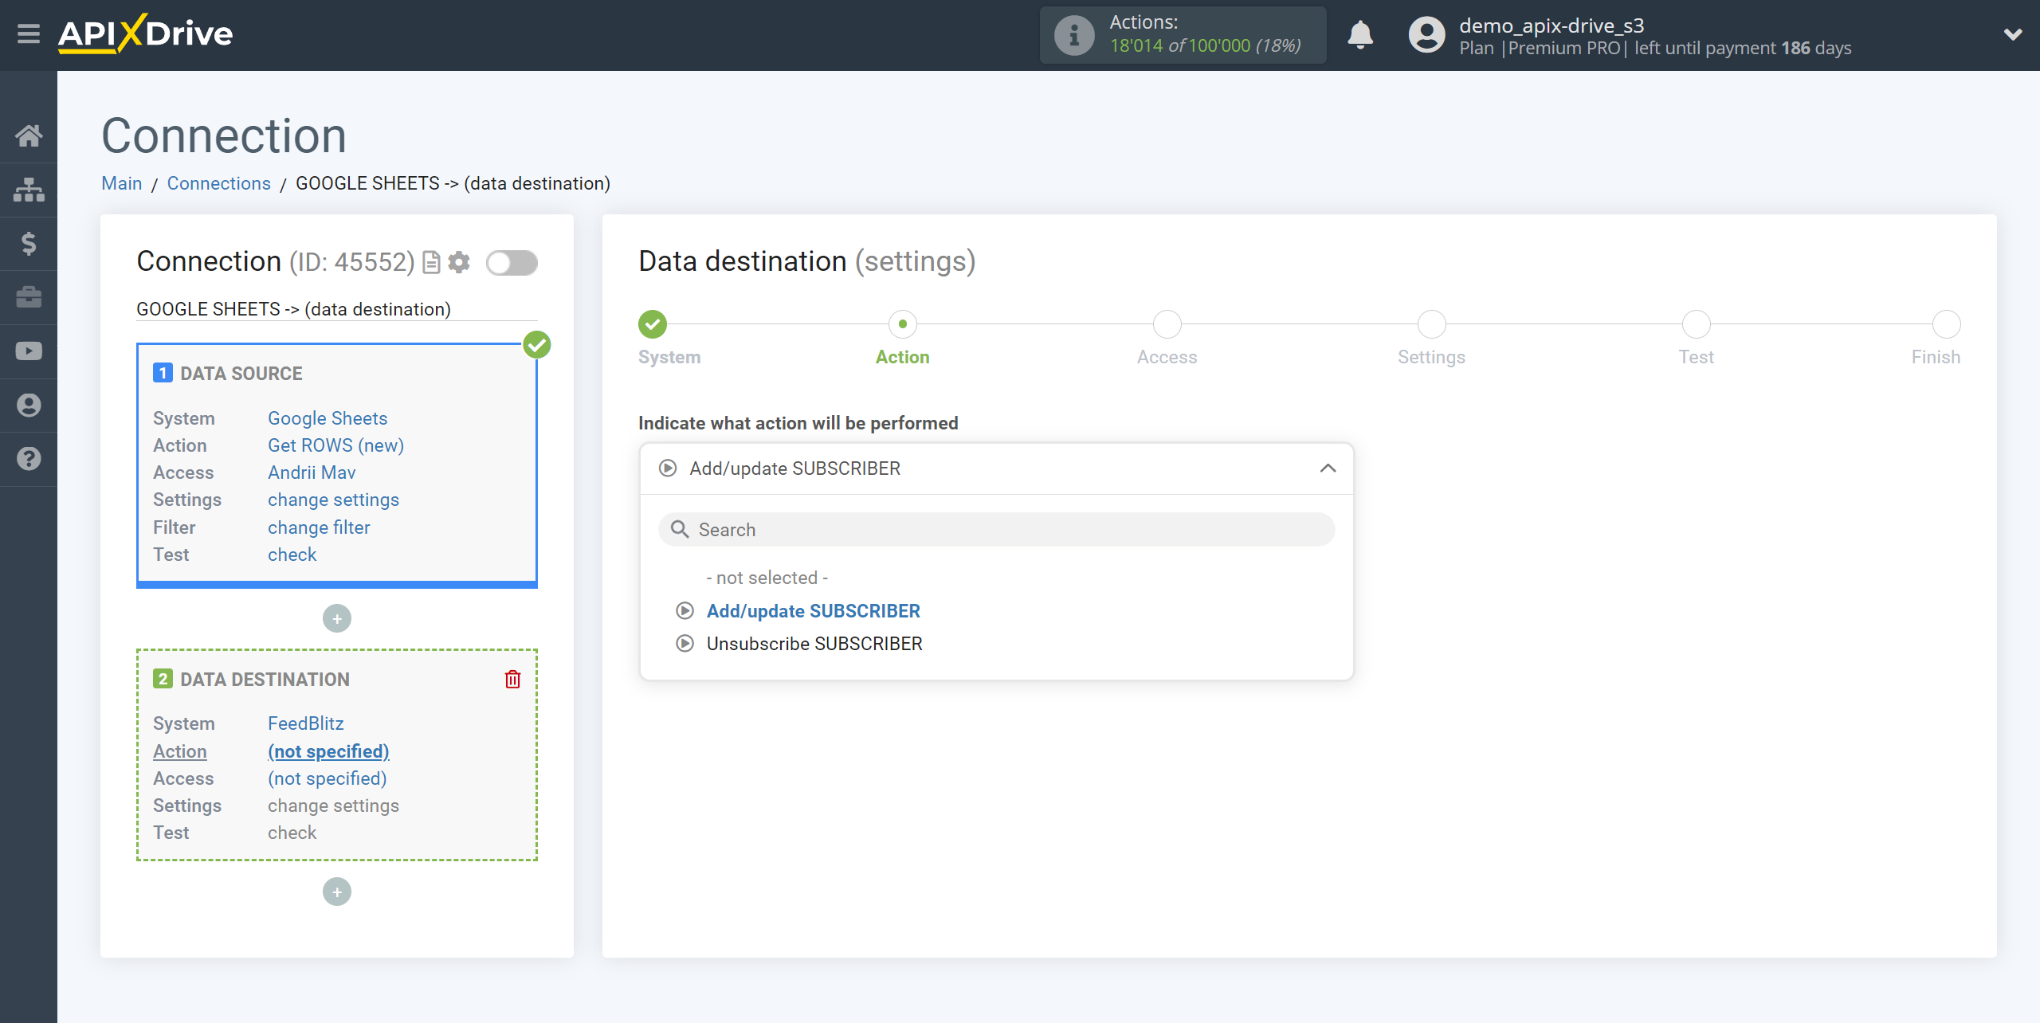Go to Main breadcrumb
The height and width of the screenshot is (1023, 2040).
[x=122, y=183]
